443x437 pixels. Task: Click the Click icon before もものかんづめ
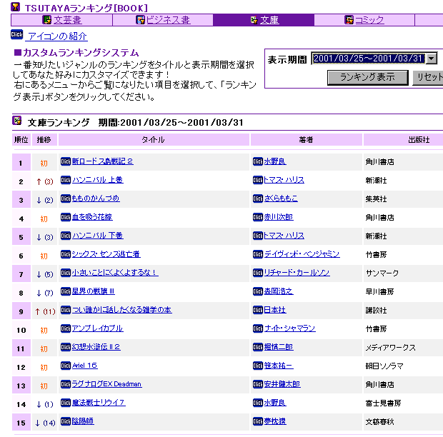pos(66,199)
